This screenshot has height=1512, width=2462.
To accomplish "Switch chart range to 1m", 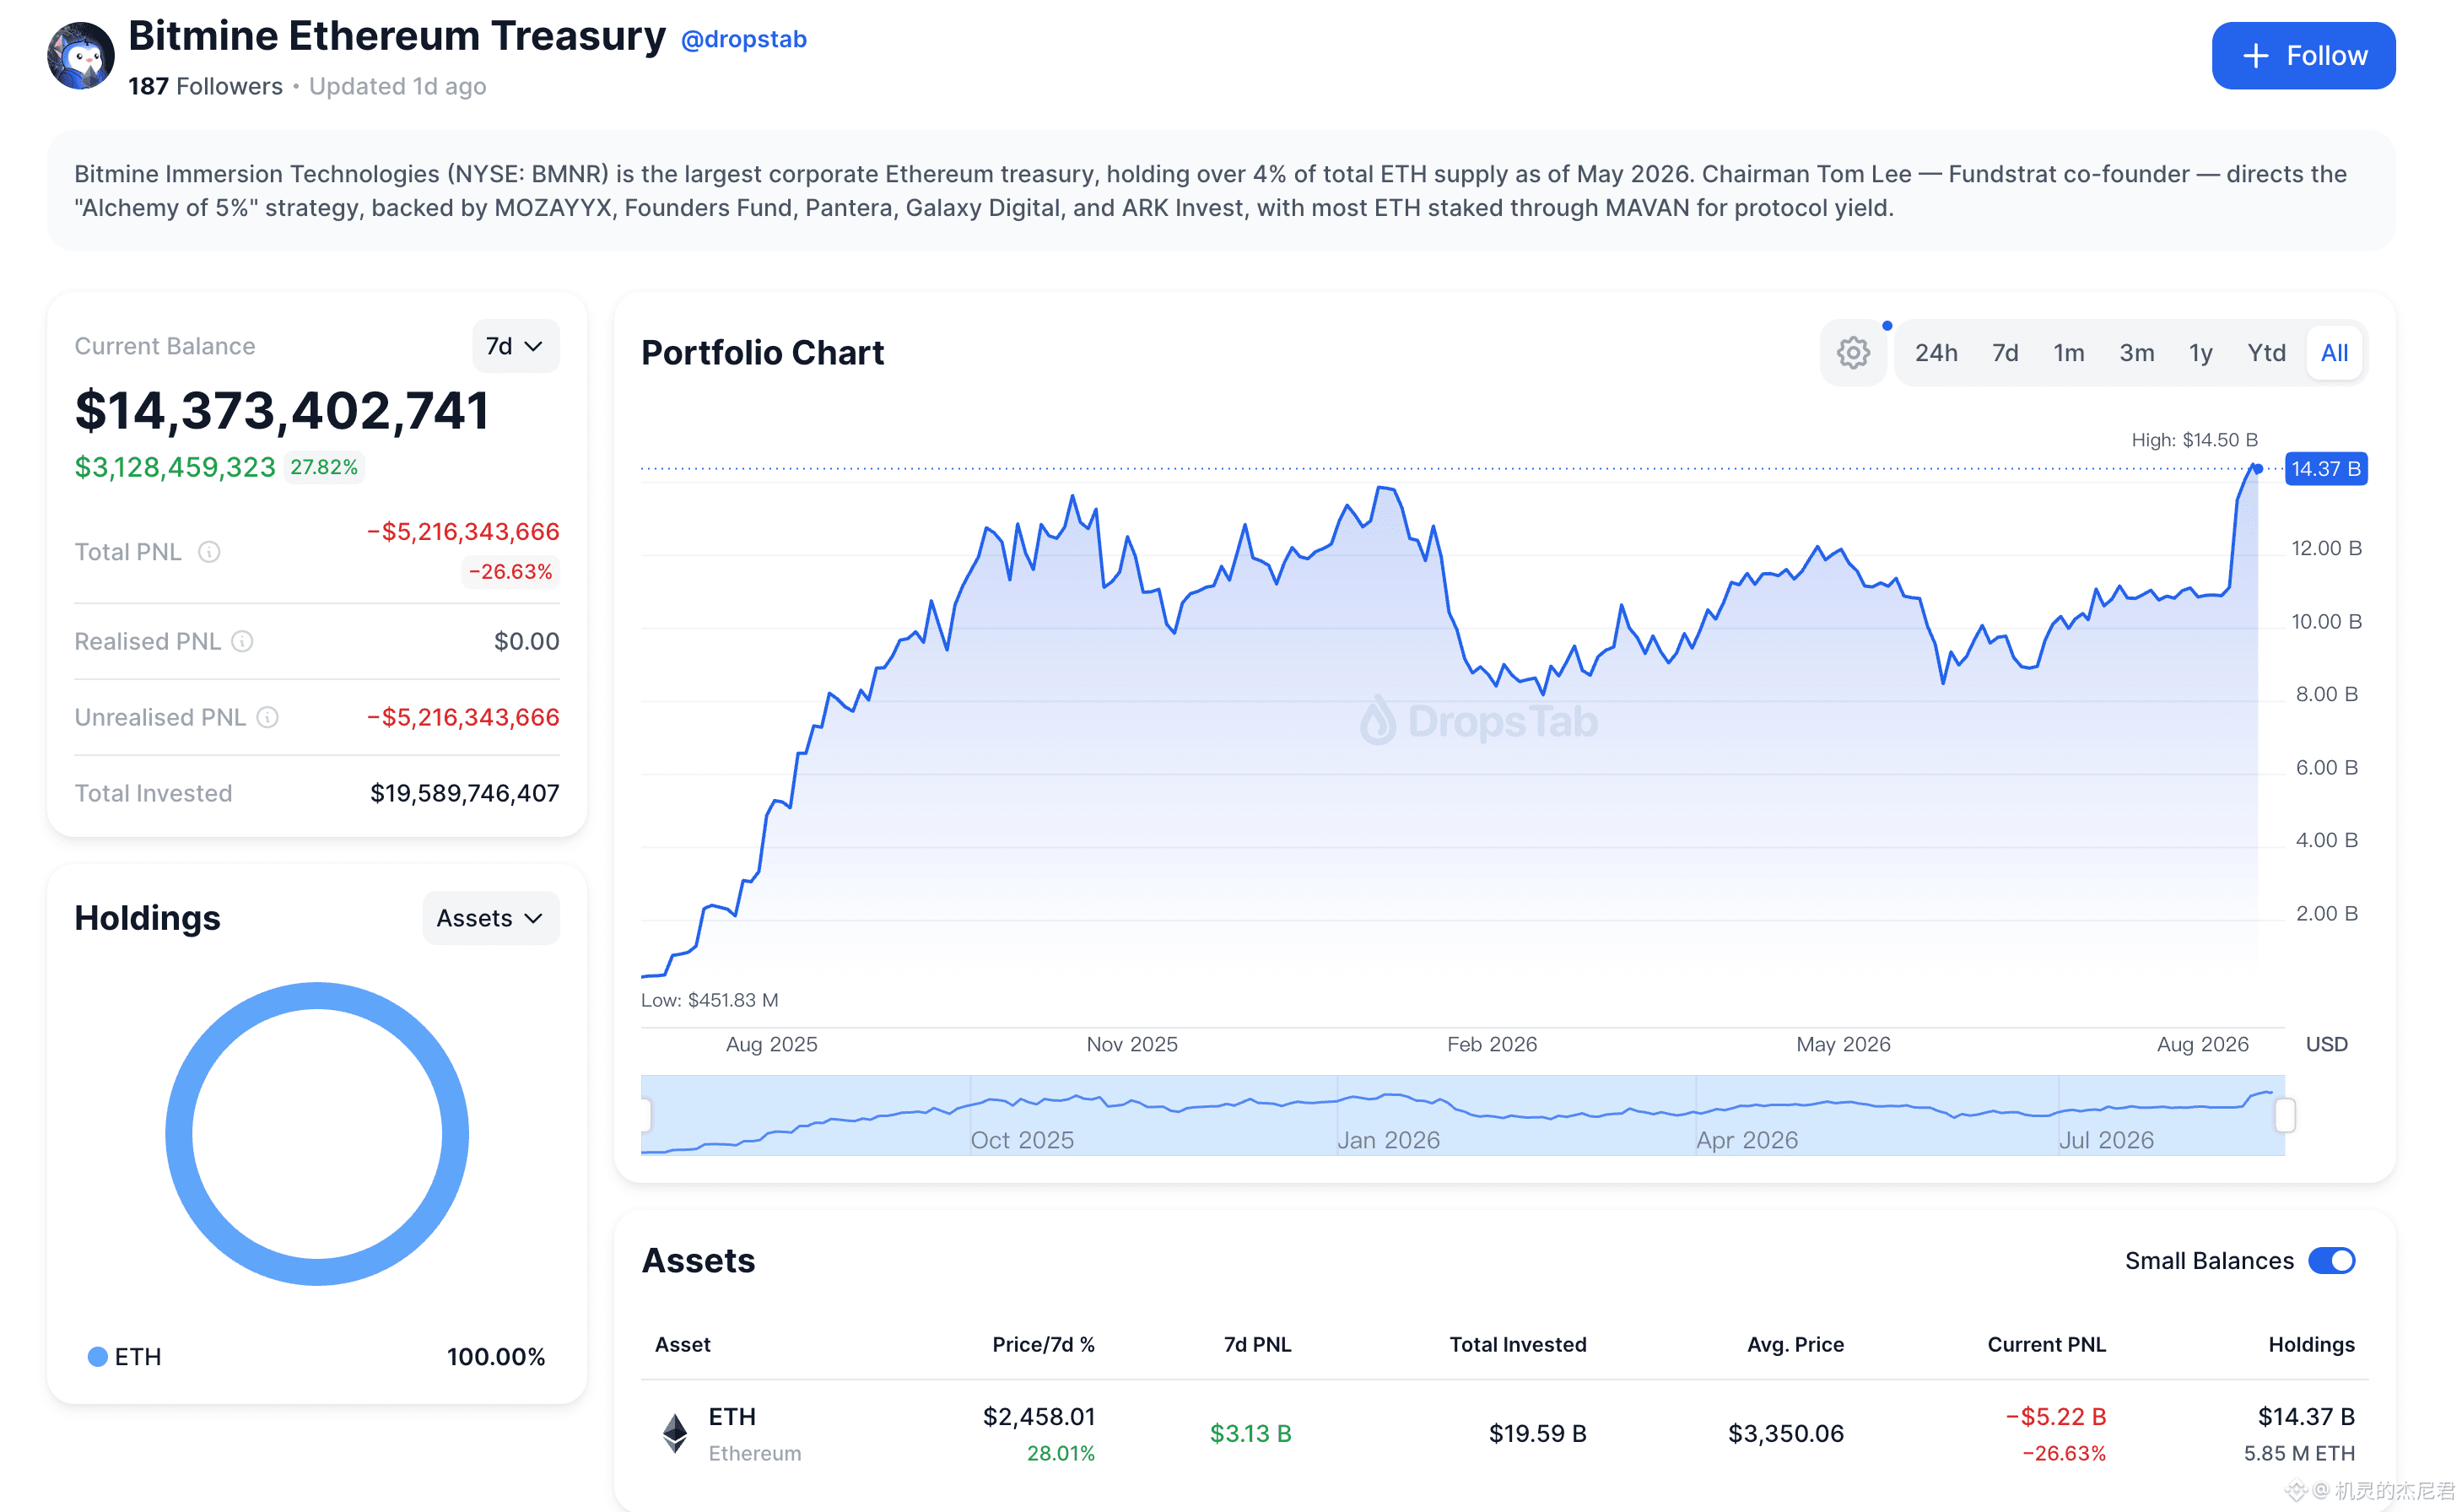I will tap(2068, 353).
